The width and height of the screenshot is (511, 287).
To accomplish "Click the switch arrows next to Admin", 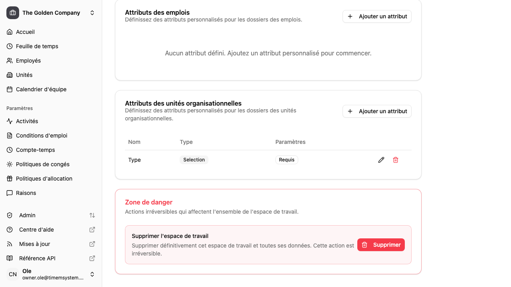I will pos(92,215).
